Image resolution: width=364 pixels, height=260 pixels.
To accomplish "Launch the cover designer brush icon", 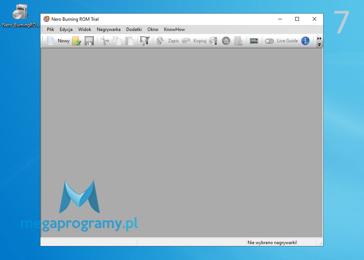I will [x=145, y=41].
